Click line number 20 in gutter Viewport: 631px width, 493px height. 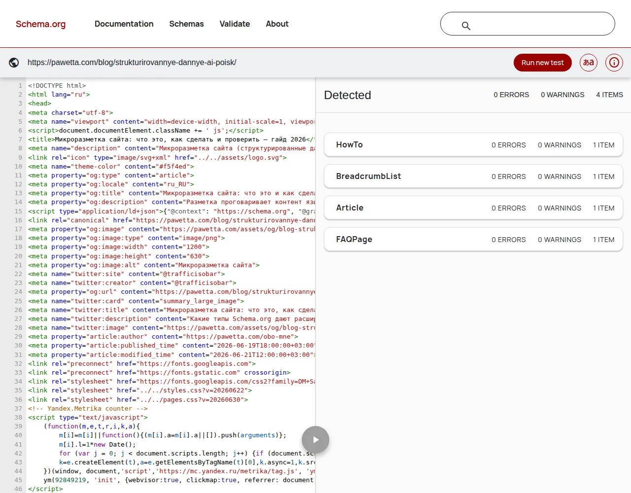tap(18, 256)
